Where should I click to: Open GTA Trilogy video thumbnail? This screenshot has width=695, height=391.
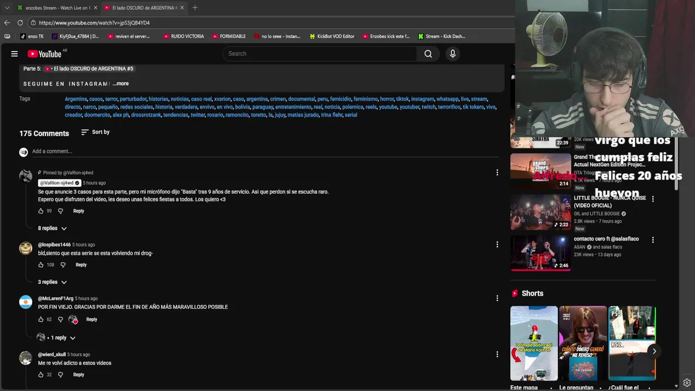(540, 171)
